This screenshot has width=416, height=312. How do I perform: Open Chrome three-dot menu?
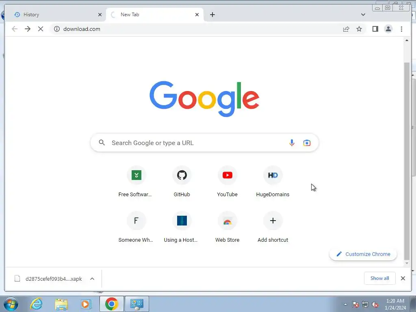[401, 29]
